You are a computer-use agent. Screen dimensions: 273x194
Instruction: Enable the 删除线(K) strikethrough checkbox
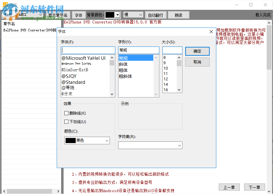click(x=67, y=113)
